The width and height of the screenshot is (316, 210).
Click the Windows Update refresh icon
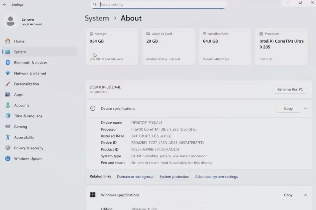[x=8, y=159]
